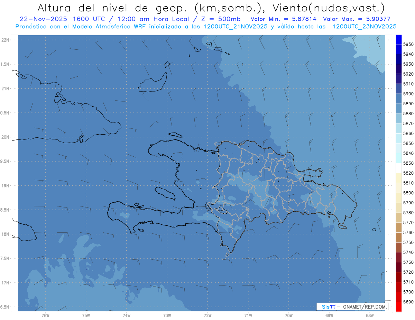Click the legend swatch between 5880 and 5870
The height and width of the screenshot is (320, 415).
[399, 118]
